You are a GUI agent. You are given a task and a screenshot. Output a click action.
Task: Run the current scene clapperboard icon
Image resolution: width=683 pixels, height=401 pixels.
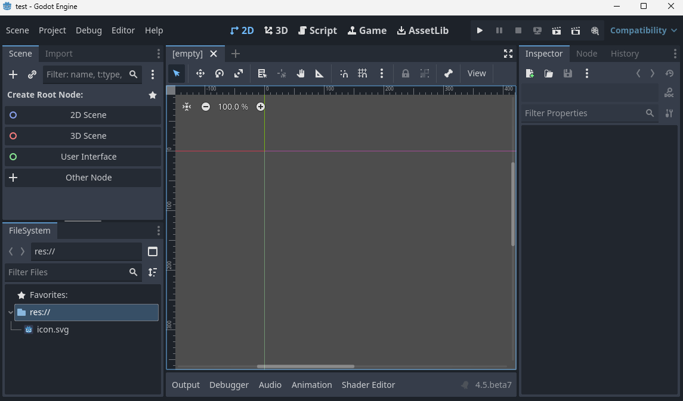point(557,30)
